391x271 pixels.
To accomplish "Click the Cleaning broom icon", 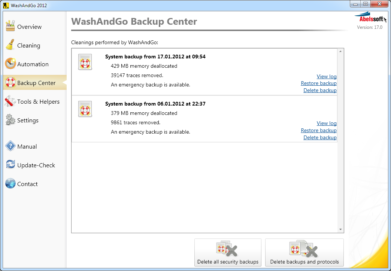I will tap(10, 45).
